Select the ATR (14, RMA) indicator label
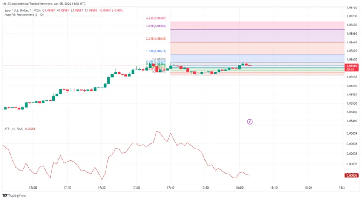362x200 pixels. [x=14, y=129]
